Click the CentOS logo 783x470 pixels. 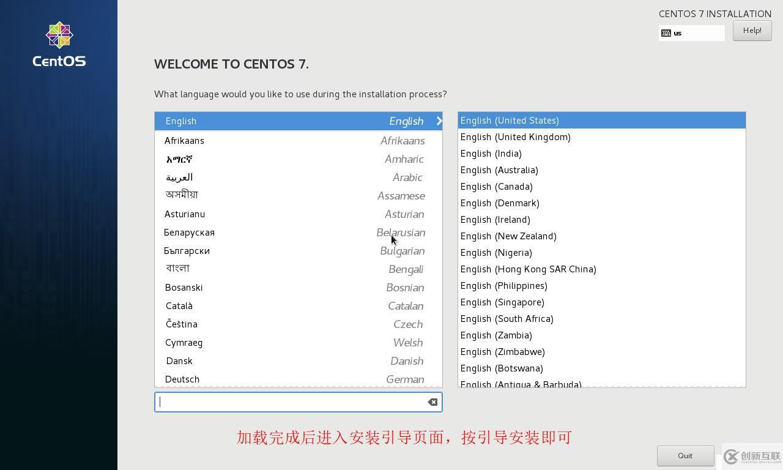pos(59,44)
